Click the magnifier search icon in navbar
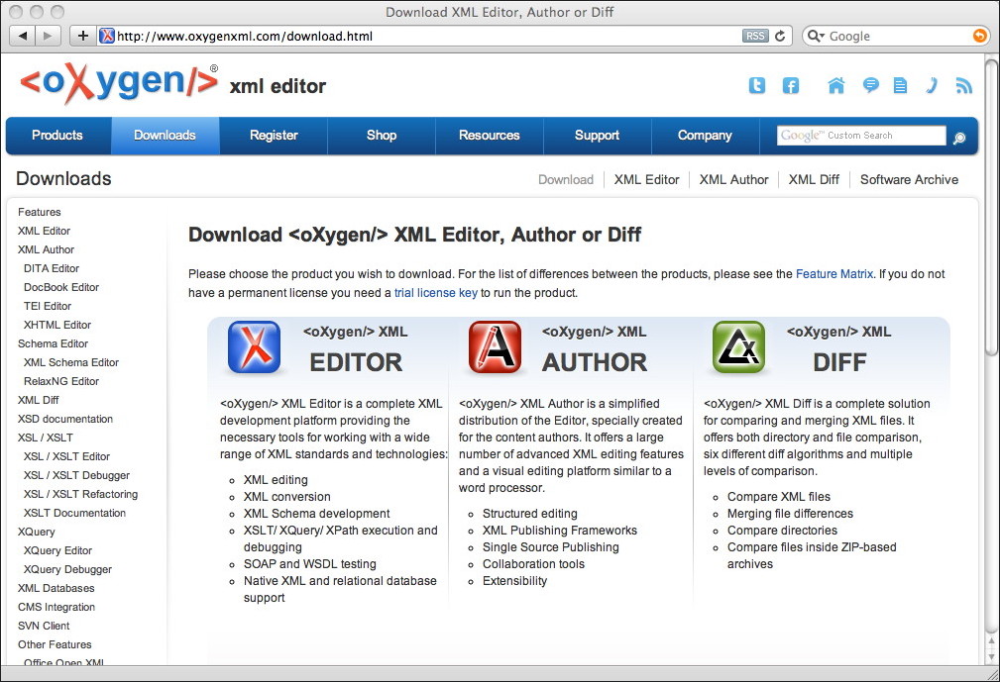The image size is (1000, 682). pos(959,138)
